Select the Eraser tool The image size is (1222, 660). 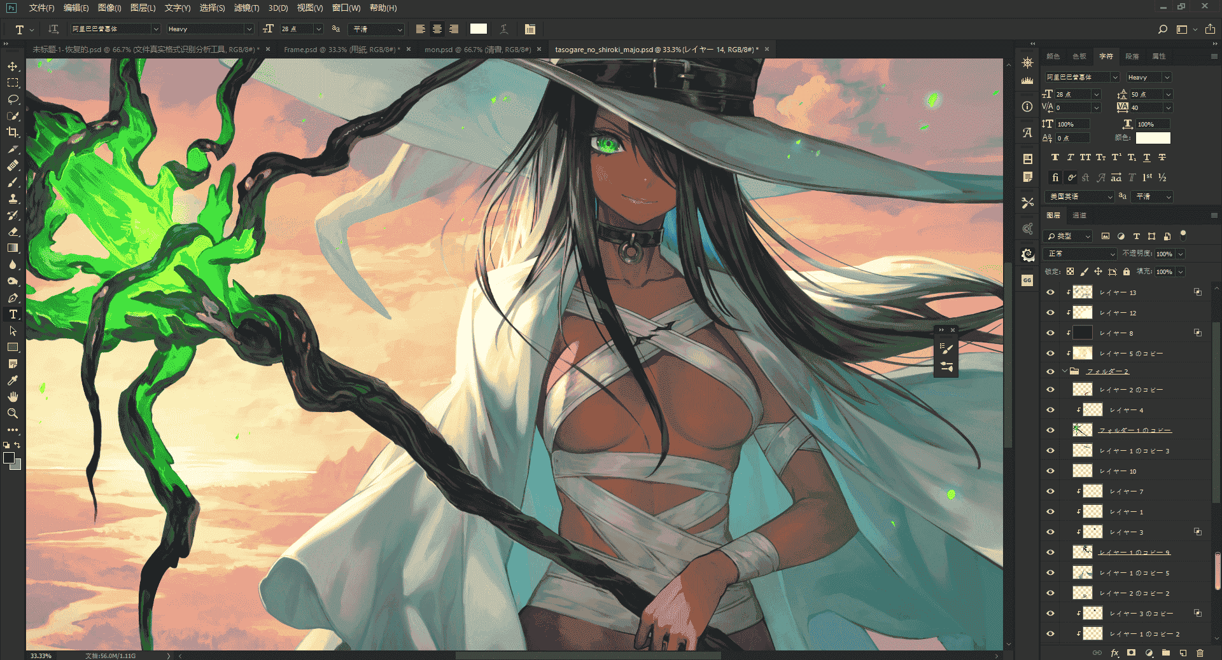point(13,231)
